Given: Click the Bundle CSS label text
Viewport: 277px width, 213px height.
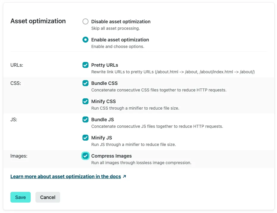Looking at the screenshot, I should point(105,83).
